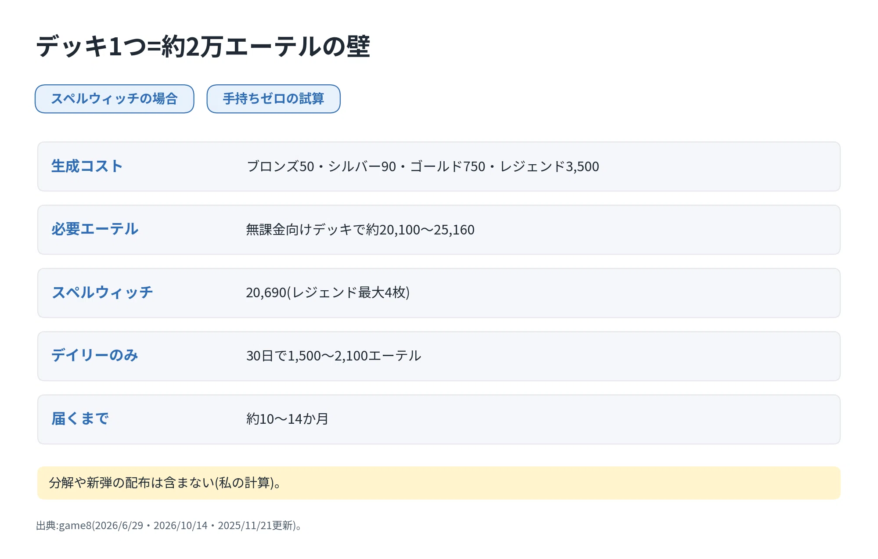This screenshot has width=878, height=559.
Task: Click the 必要エーテル row label
Action: click(x=95, y=230)
